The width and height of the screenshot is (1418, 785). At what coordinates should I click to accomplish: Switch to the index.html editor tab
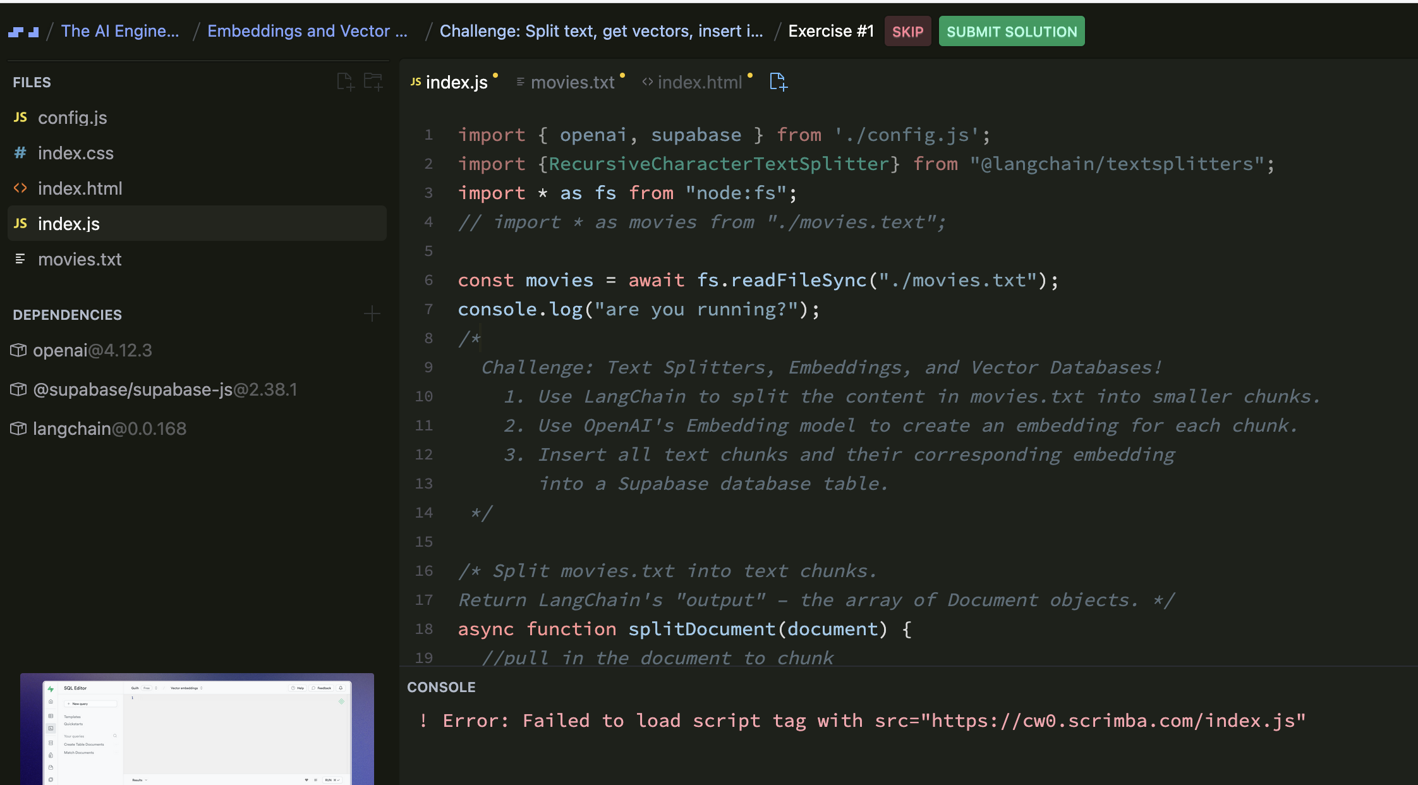[699, 82]
